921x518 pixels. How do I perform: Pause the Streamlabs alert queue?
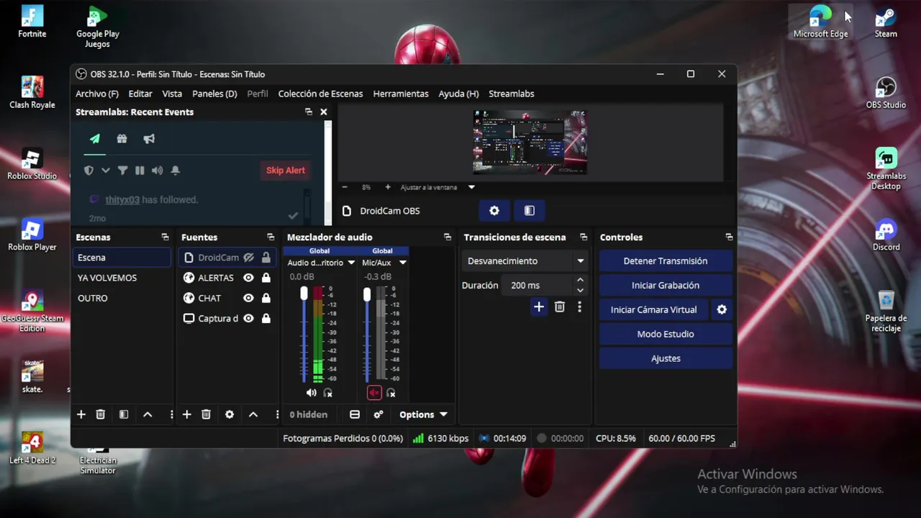(x=140, y=171)
